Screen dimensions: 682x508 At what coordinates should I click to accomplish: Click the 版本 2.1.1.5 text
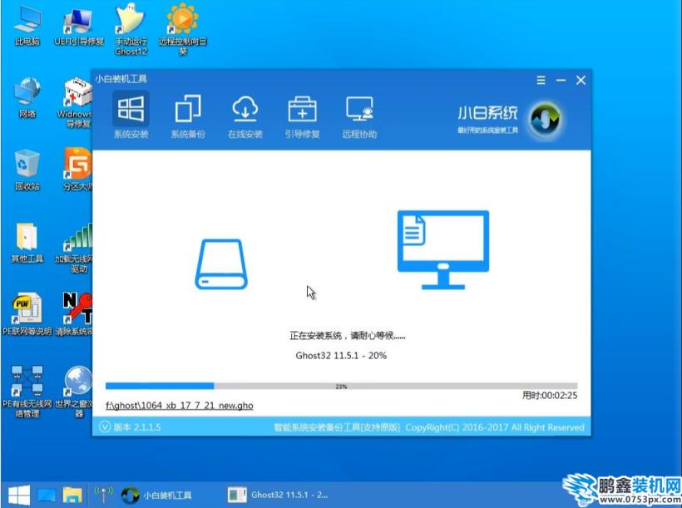coord(137,427)
